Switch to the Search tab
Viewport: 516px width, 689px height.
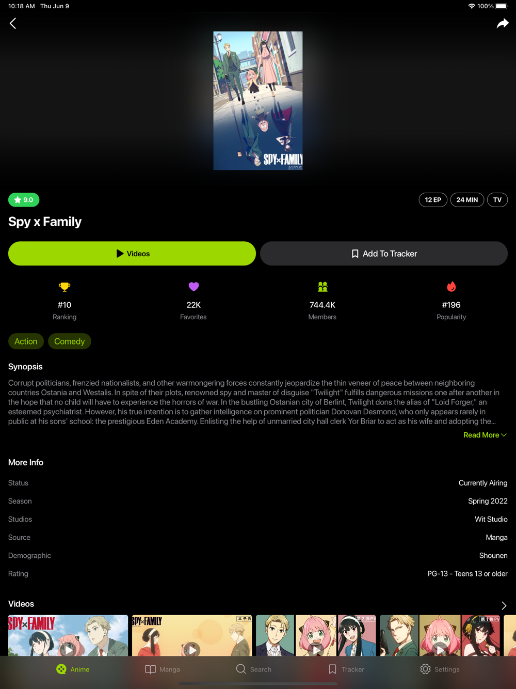point(253,669)
